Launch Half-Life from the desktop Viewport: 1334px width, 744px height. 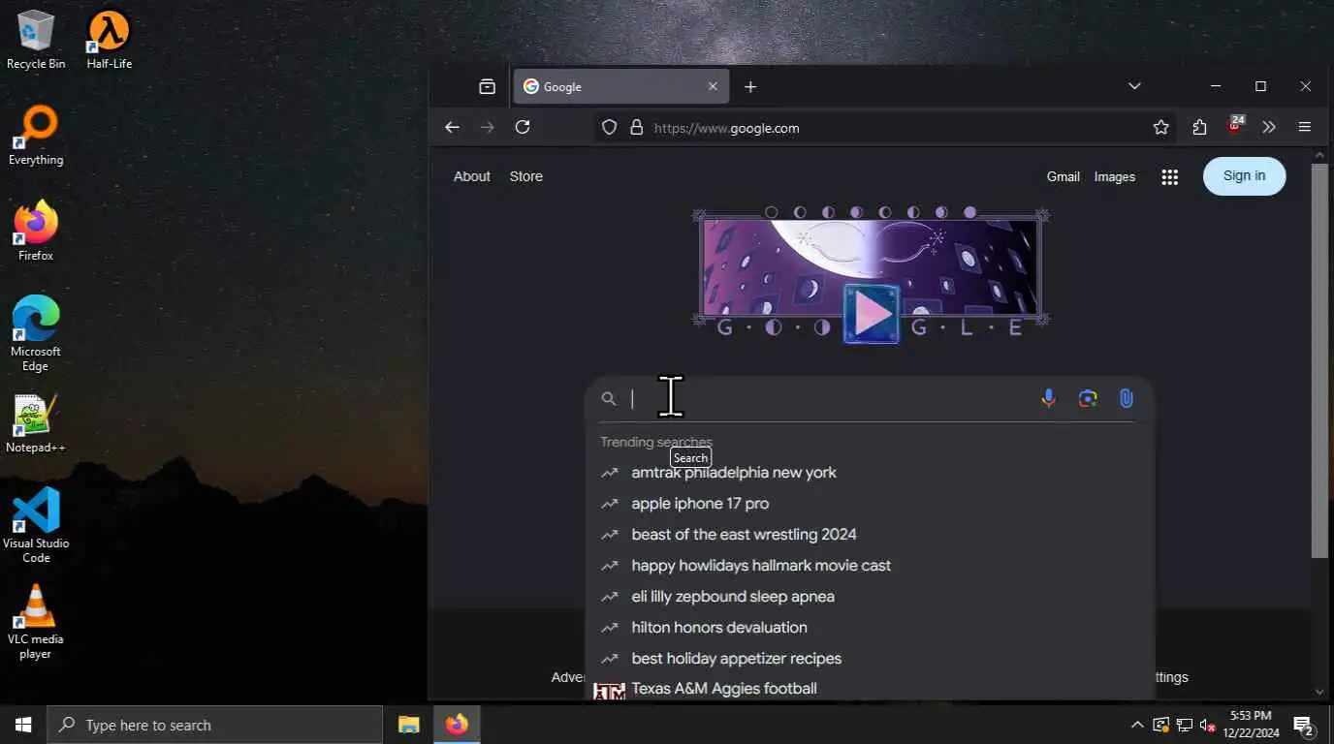click(x=109, y=40)
